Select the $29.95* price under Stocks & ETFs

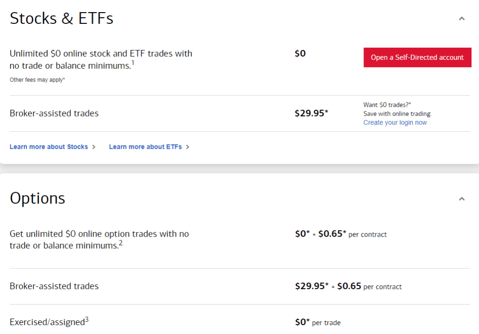coord(312,113)
